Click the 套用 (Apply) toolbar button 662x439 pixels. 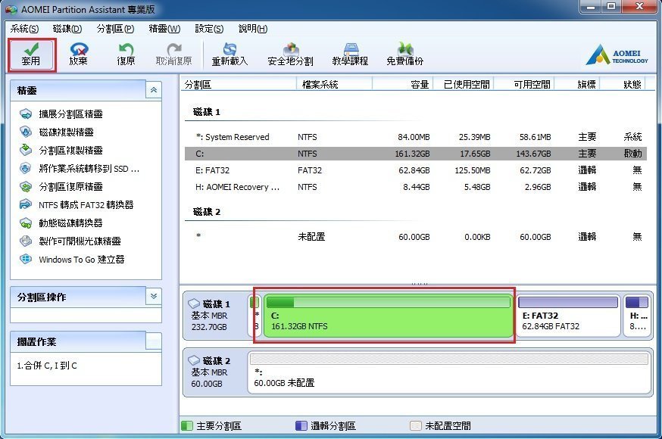pyautogui.click(x=32, y=54)
